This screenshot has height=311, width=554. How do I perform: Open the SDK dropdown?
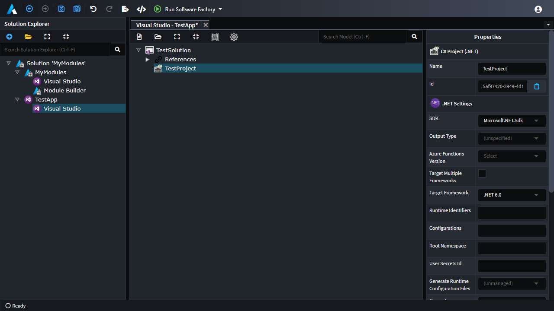click(512, 121)
